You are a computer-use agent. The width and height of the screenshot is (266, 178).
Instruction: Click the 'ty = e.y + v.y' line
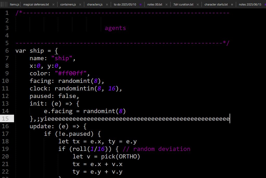click(x=98, y=171)
